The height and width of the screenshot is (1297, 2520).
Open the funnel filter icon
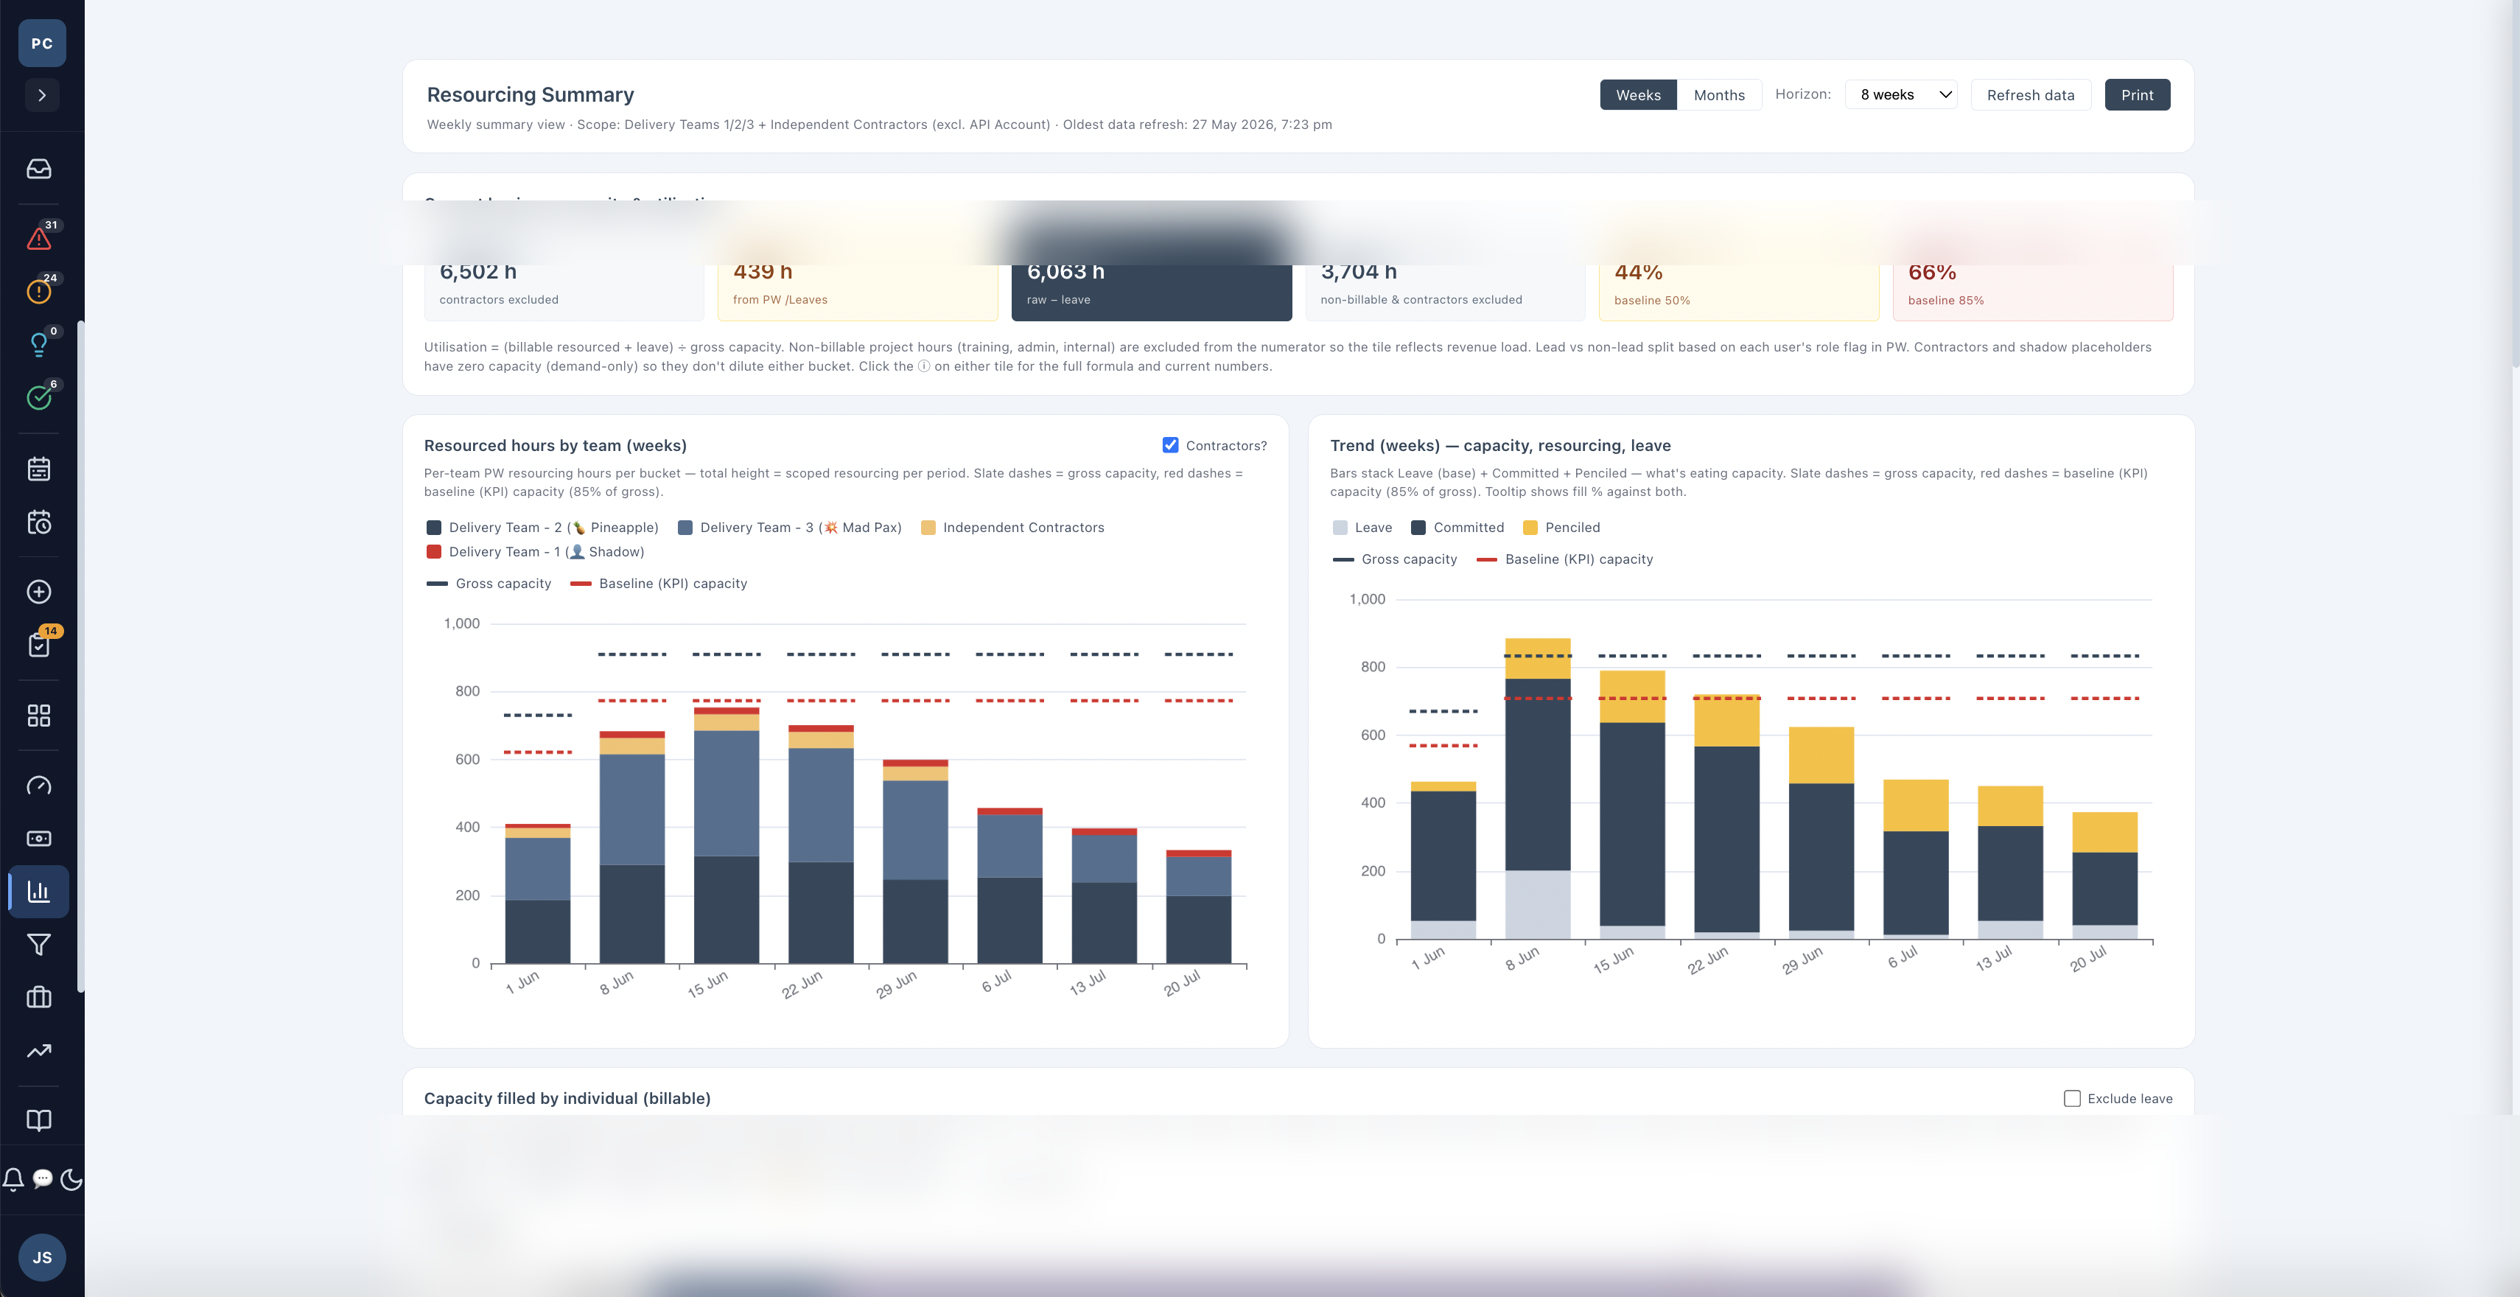[39, 945]
